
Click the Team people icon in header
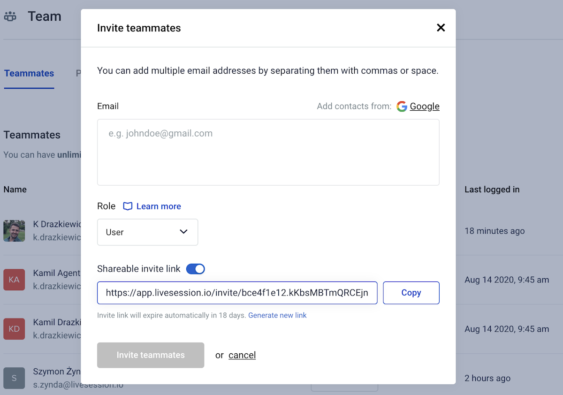pyautogui.click(x=10, y=16)
